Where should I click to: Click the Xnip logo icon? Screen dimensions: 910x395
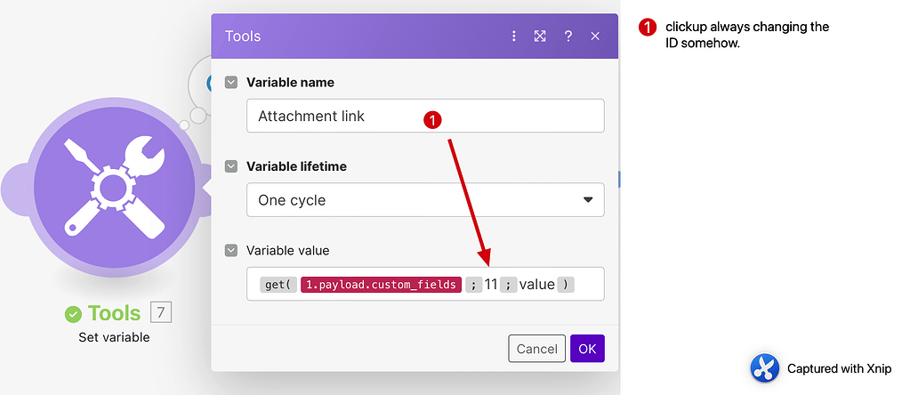pos(764,368)
